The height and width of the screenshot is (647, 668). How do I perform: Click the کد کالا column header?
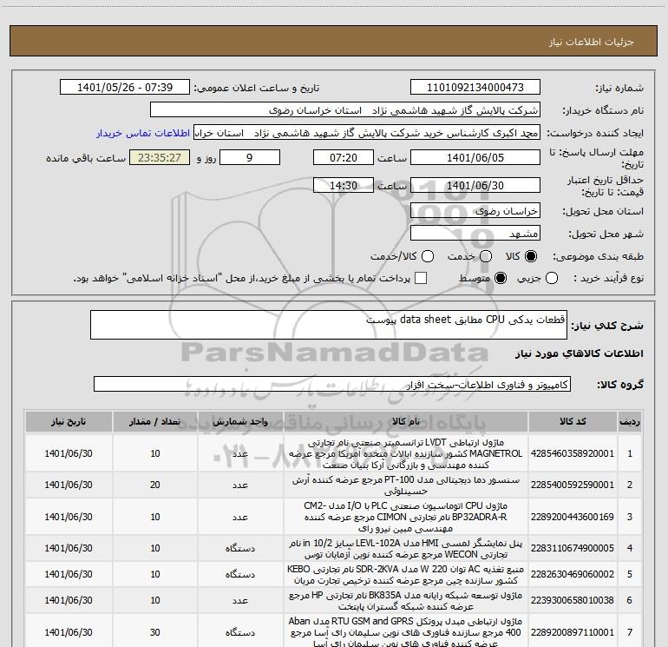pos(574,421)
